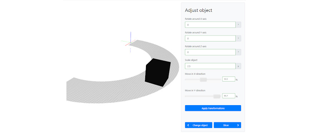Edit the Y-direction percentage input box
309x133 pixels.
[229, 96]
